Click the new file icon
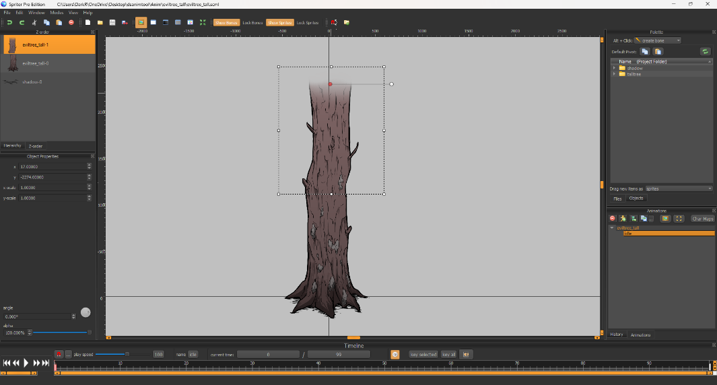The width and height of the screenshot is (717, 385). 88,22
